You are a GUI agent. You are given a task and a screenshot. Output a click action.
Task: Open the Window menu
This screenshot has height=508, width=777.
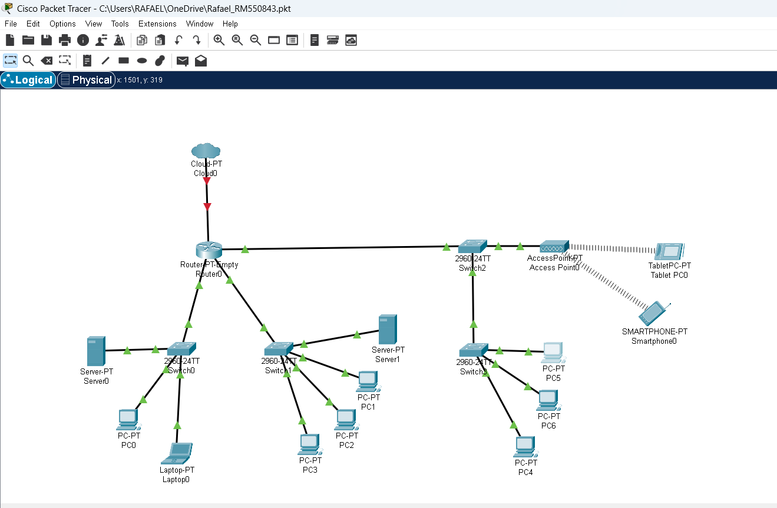(x=200, y=24)
